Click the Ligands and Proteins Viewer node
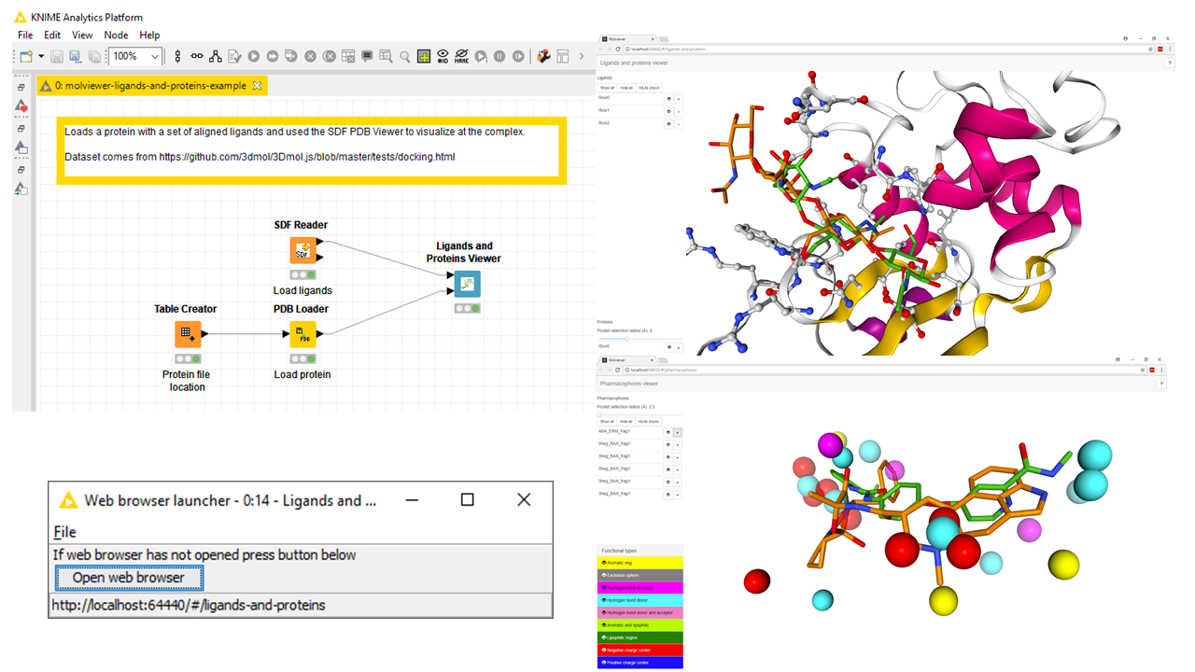Screen dimensions: 1195x672 point(467,284)
